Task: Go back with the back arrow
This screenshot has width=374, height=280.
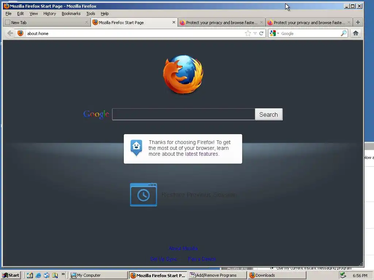Action: pos(10,33)
